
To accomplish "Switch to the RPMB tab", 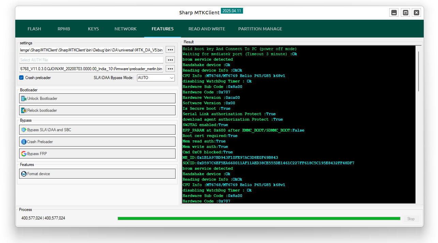I will (64, 29).
